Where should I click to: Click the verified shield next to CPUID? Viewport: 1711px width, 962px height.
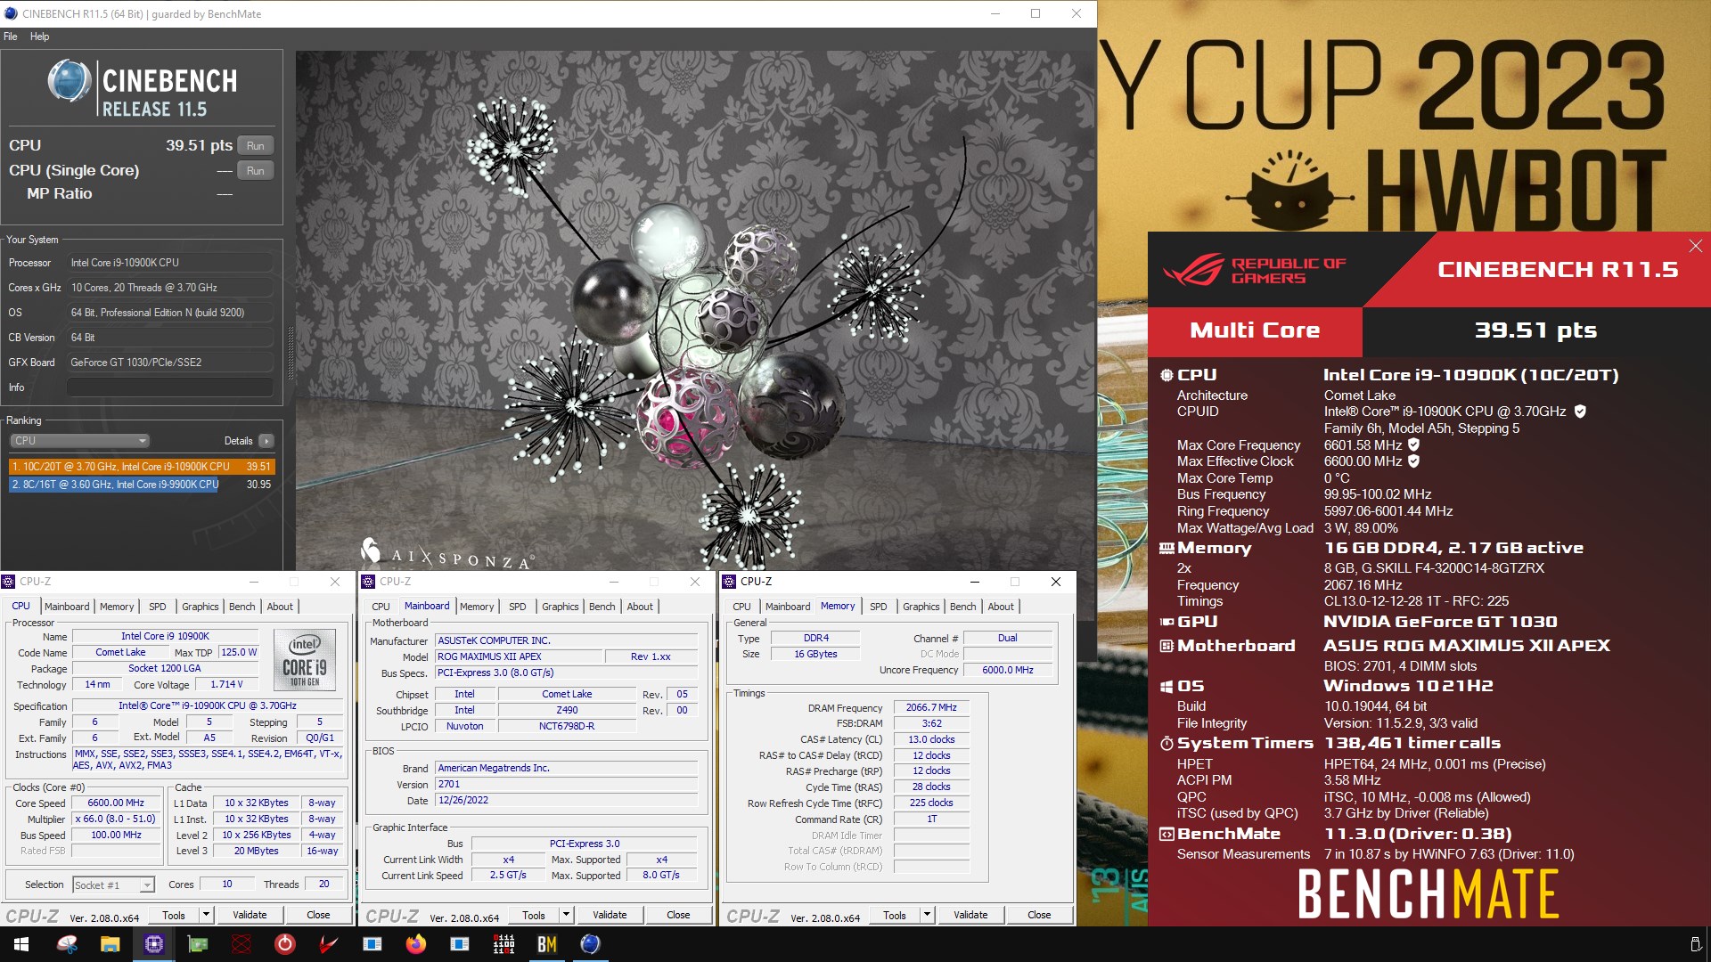(1580, 412)
